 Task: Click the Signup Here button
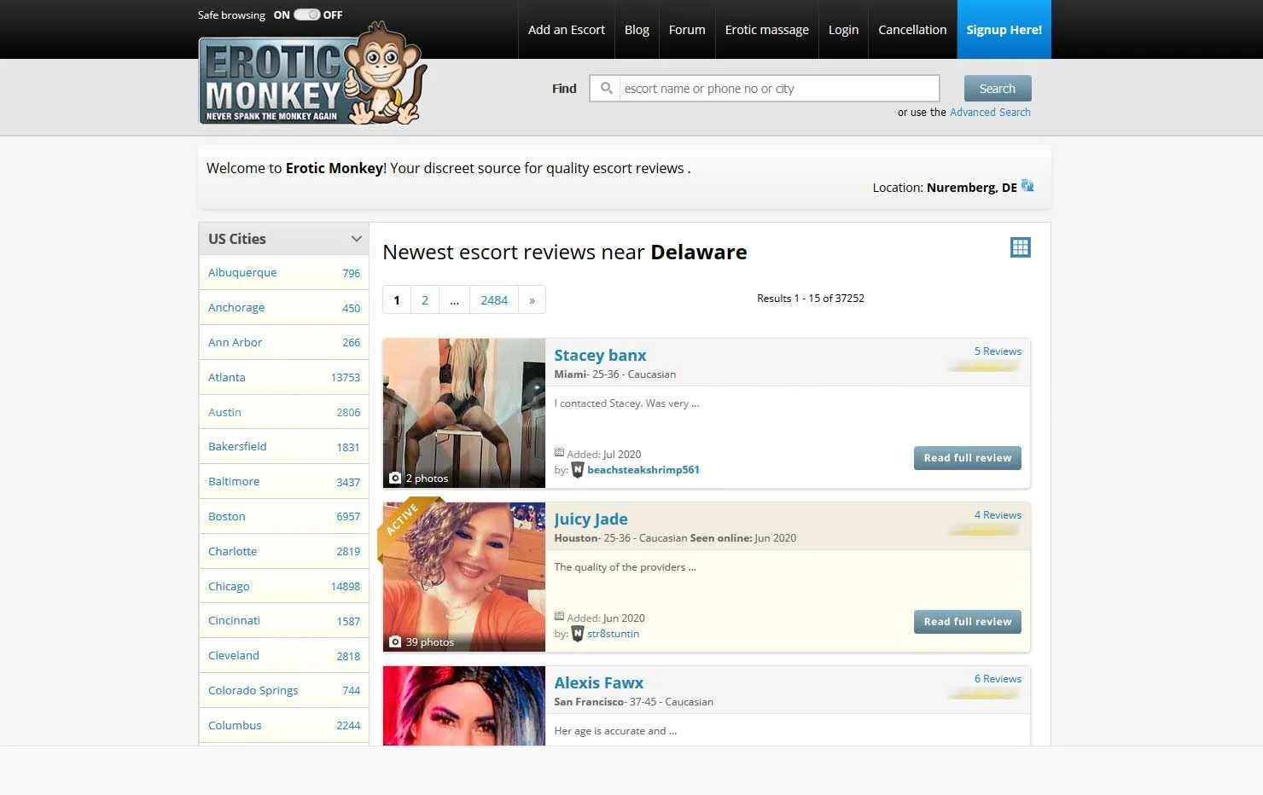(1004, 30)
